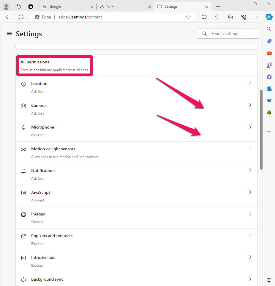Open Drop using the paper plane icon
This screenshot has height=286, width=275.
click(269, 101)
